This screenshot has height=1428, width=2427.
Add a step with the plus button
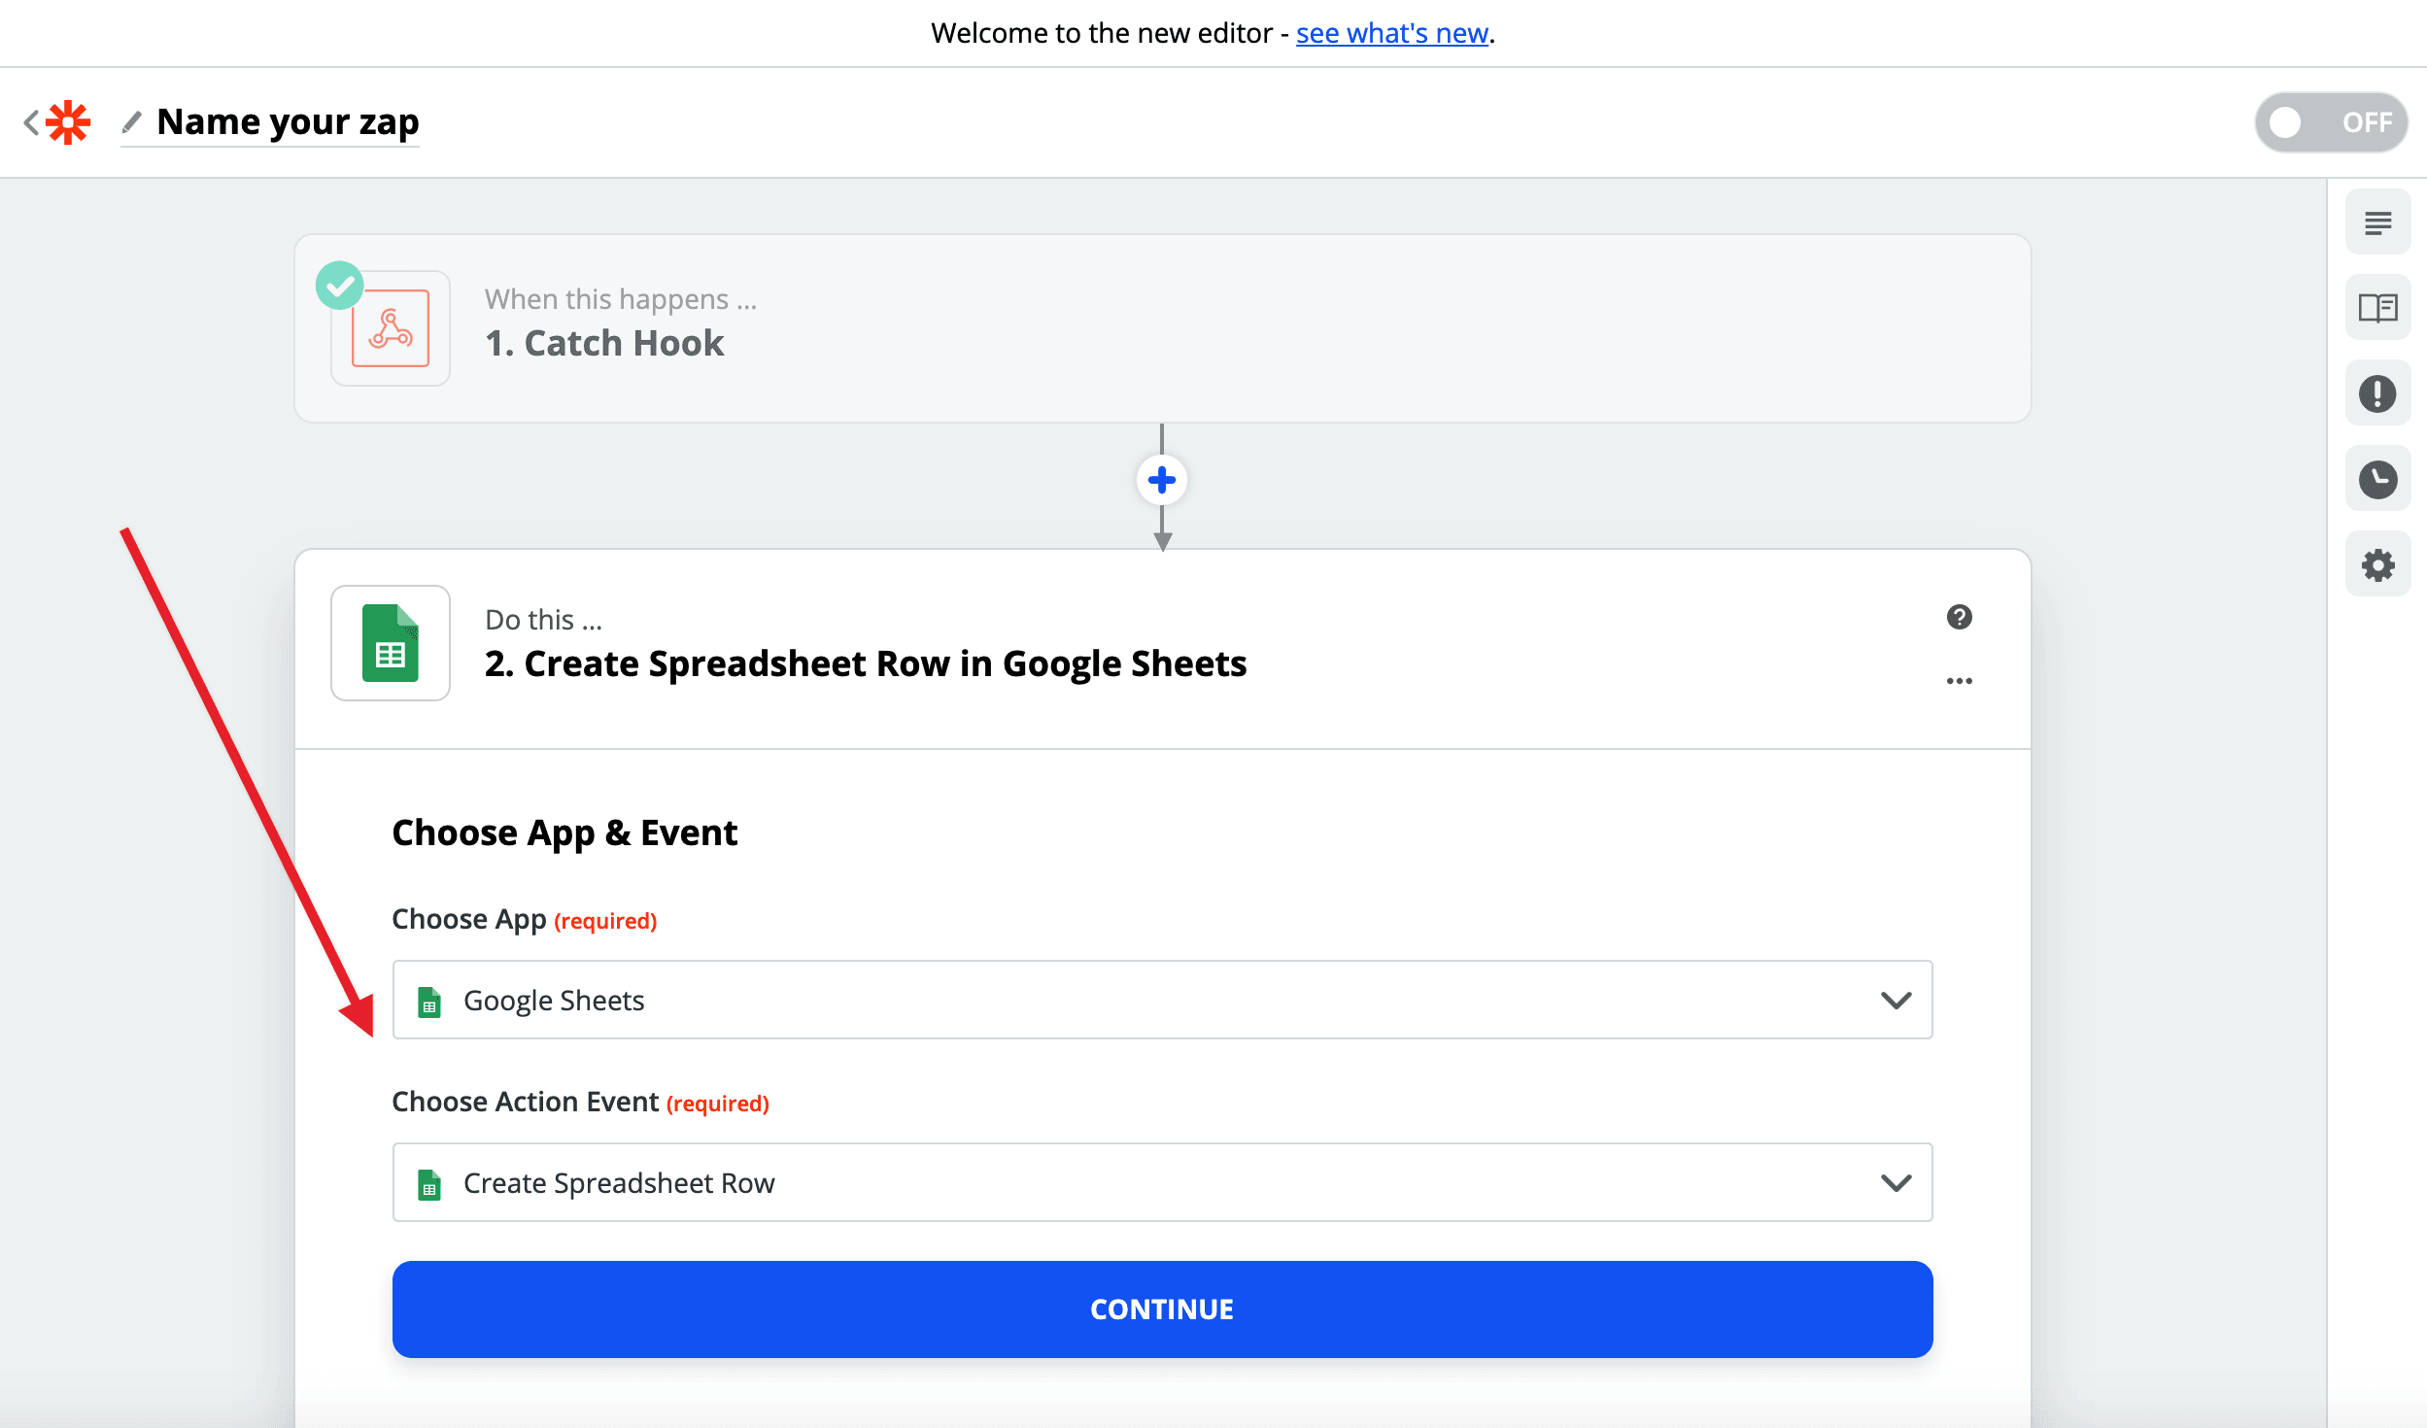[x=1162, y=480]
